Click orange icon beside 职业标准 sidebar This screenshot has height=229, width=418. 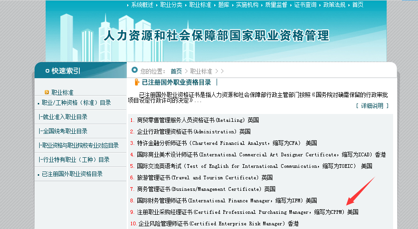46,92
